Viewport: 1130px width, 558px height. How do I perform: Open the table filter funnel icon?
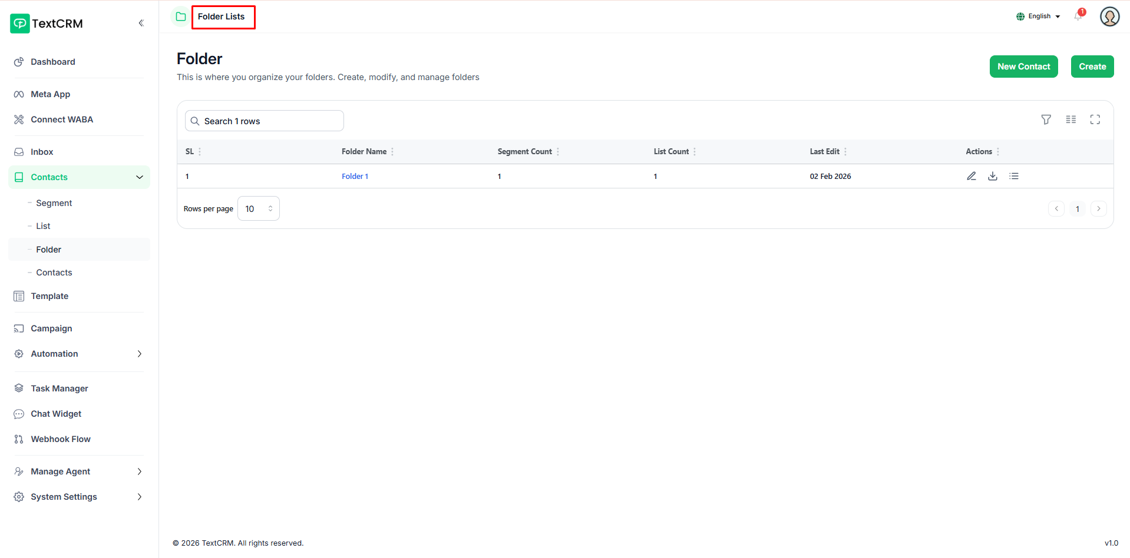click(x=1046, y=119)
